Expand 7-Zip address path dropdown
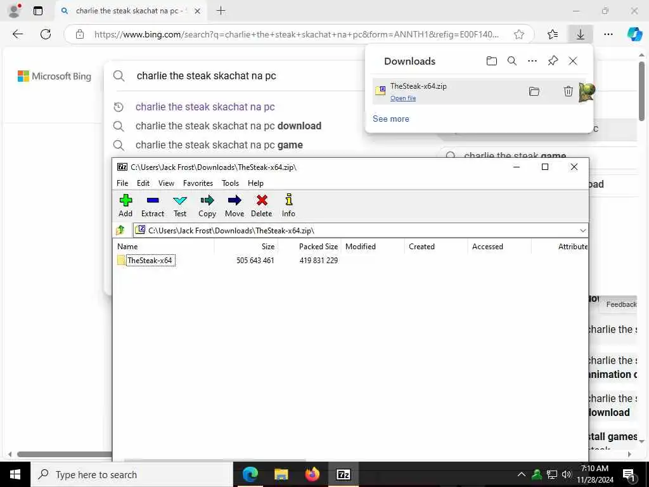This screenshot has height=487, width=649. [582, 230]
